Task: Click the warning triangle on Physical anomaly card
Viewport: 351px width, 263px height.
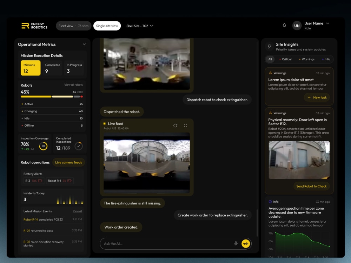Action: point(270,113)
